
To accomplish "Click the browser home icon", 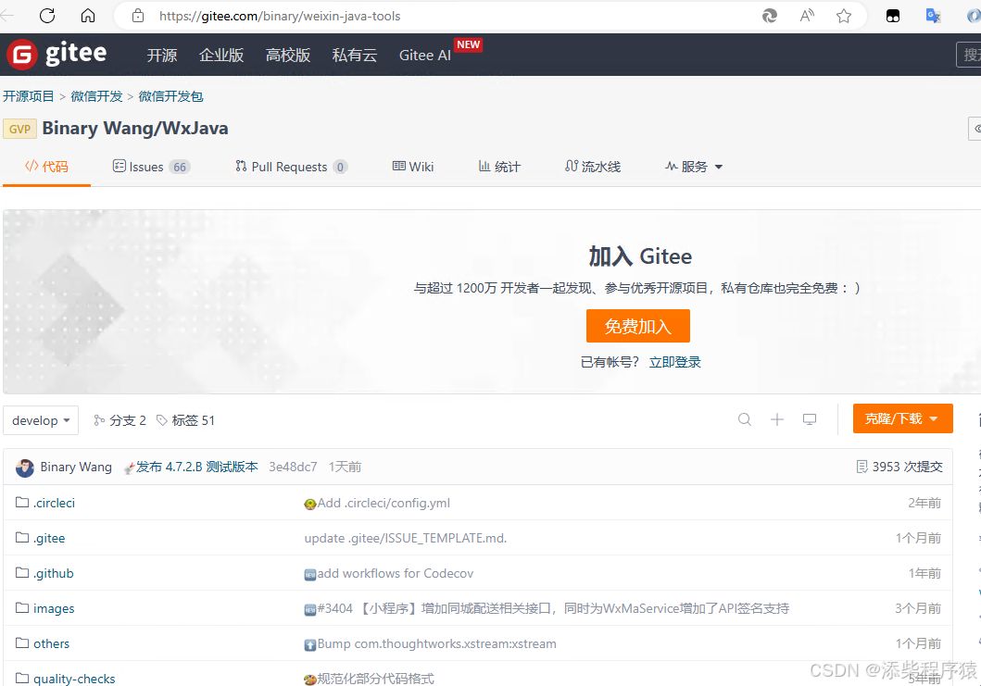I will point(88,16).
